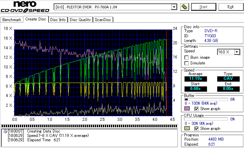Screen dimensions: 244x148
Task: Toggle Show graph under Buffer
Action: (197, 109)
